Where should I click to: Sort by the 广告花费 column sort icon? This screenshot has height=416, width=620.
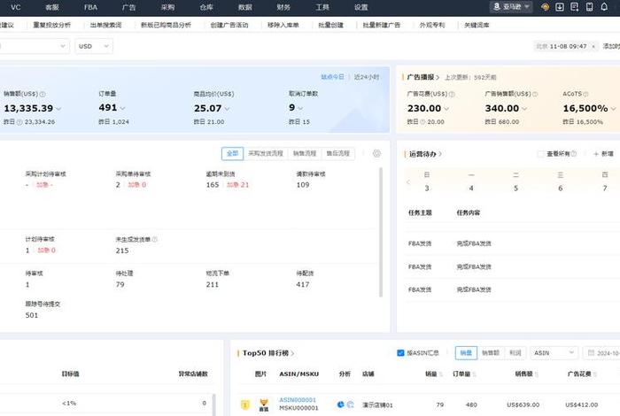tap(594, 374)
